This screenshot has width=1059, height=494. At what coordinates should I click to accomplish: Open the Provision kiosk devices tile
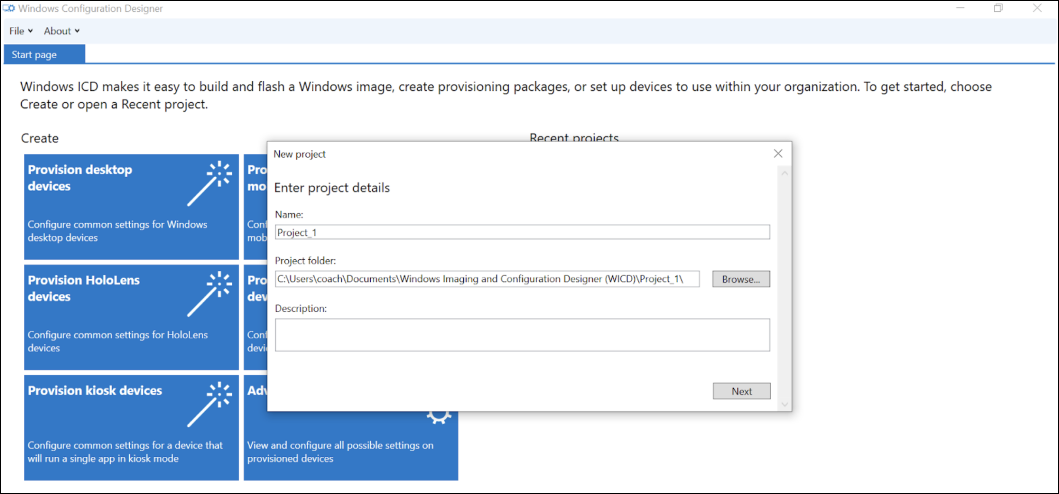point(131,427)
